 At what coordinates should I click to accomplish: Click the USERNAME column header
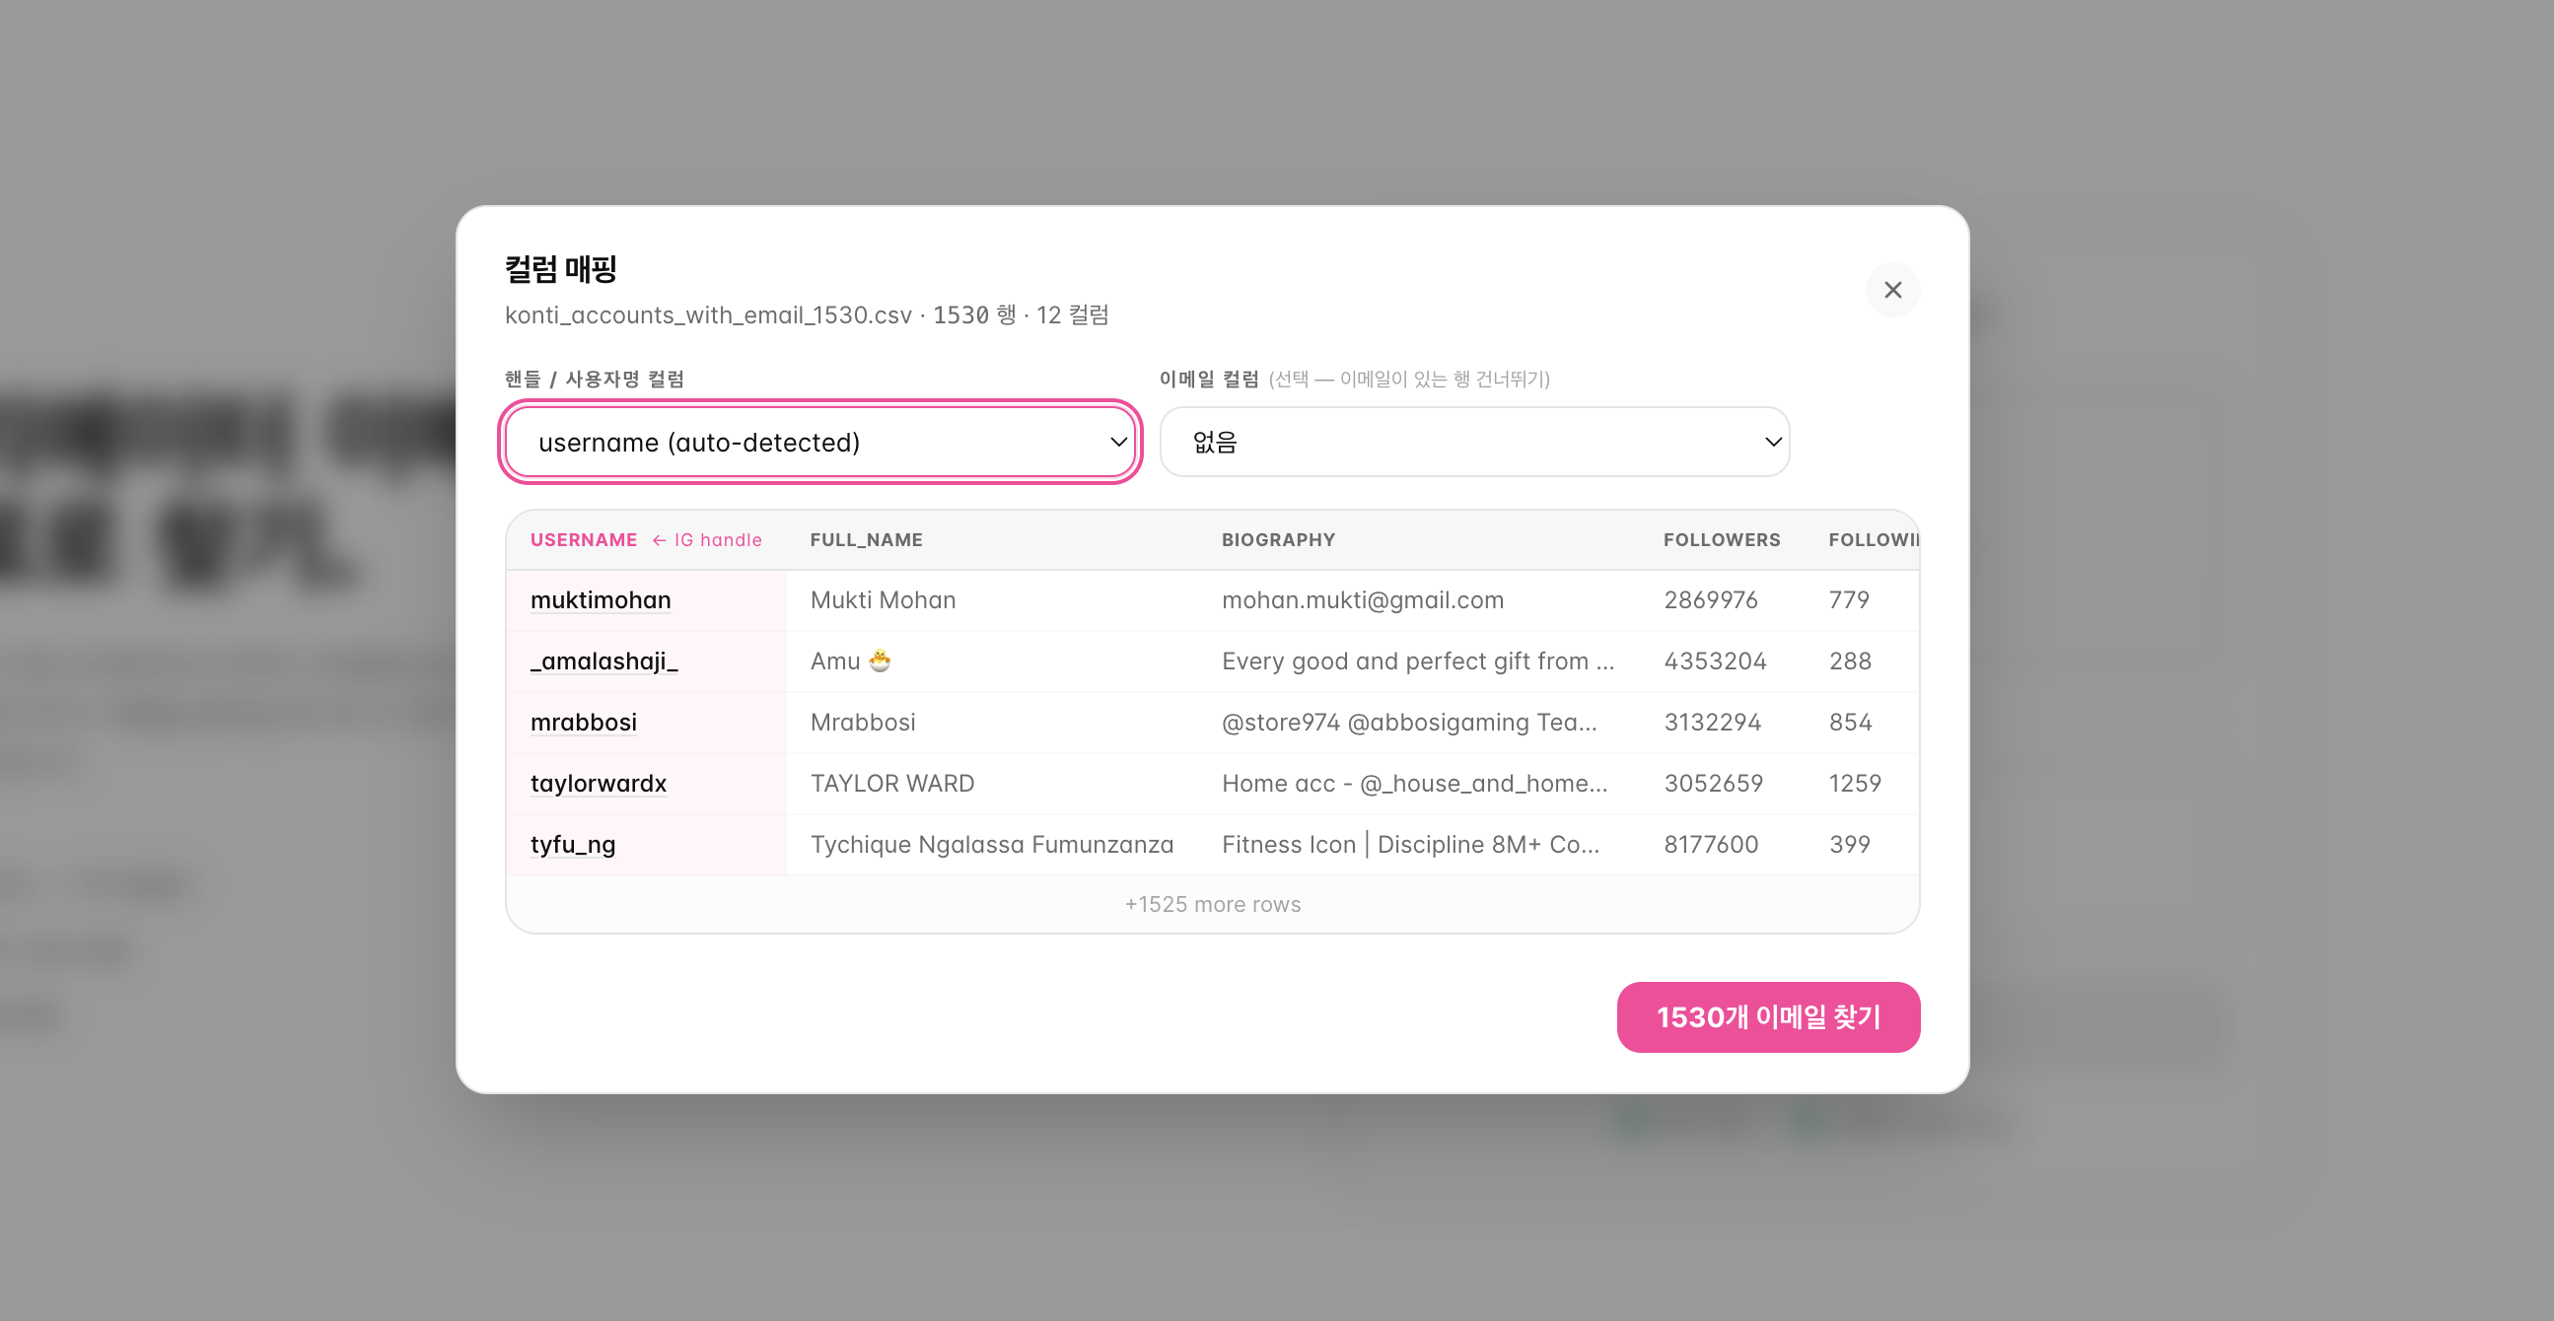click(583, 540)
